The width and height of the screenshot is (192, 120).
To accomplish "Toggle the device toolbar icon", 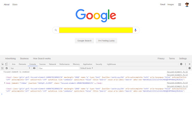I will (x=7, y=64).
